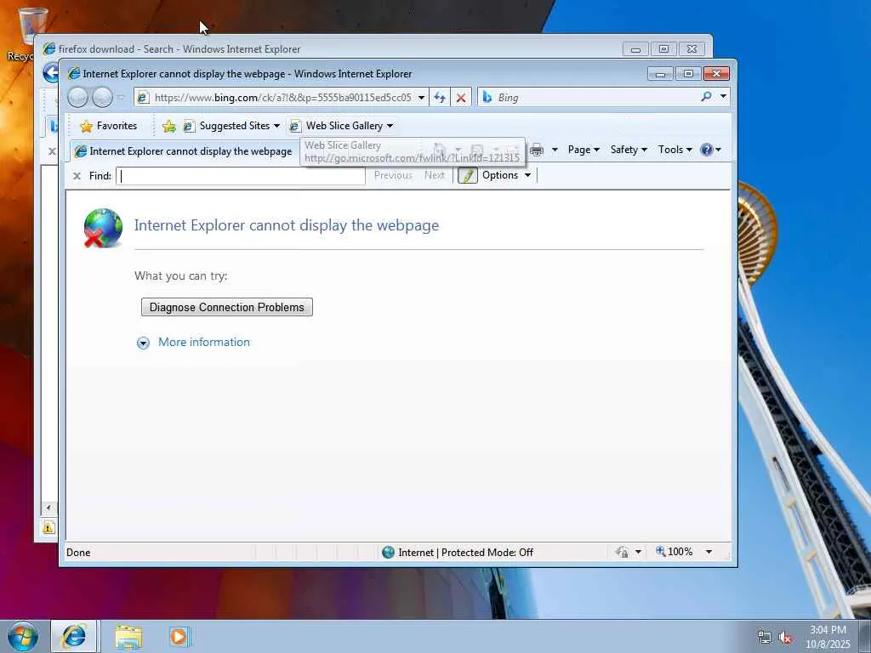
Task: Open Suggested Sites dropdown
Action: point(231,126)
